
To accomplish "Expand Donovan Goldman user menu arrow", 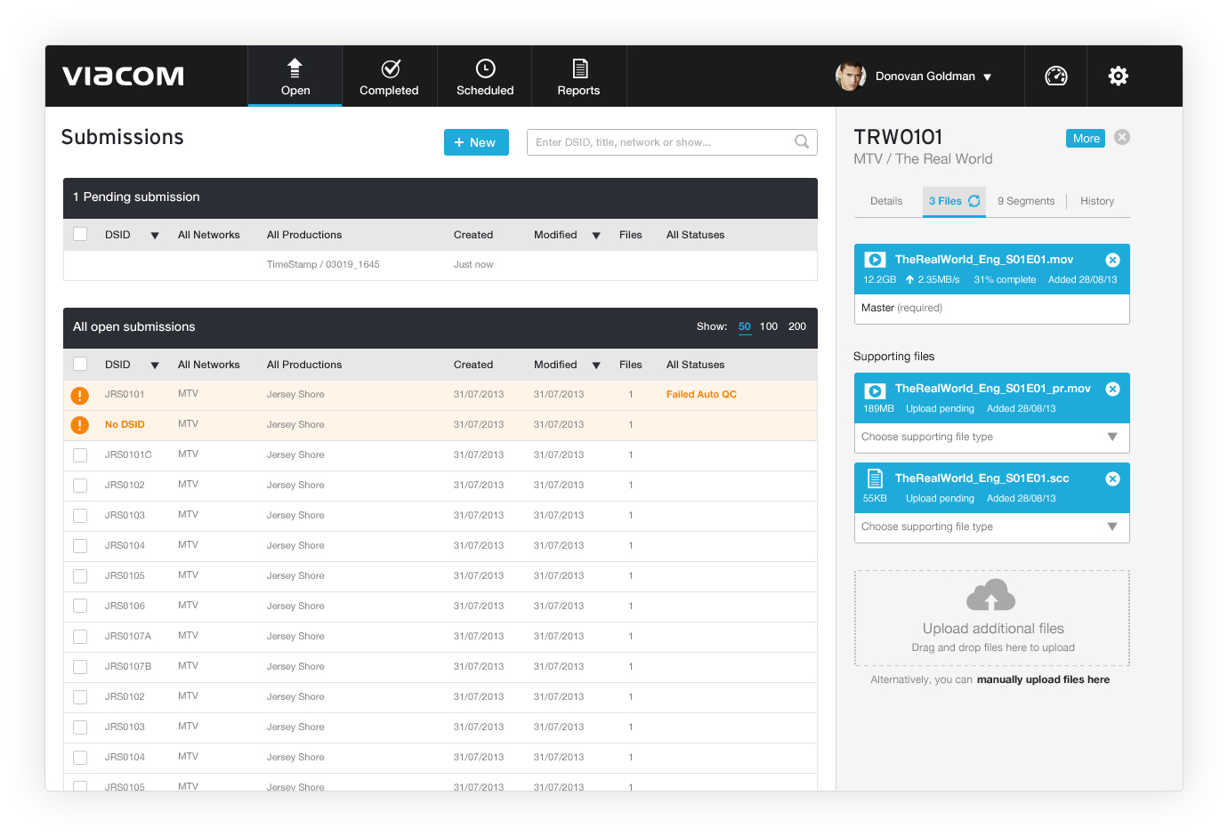I will pyautogui.click(x=987, y=77).
